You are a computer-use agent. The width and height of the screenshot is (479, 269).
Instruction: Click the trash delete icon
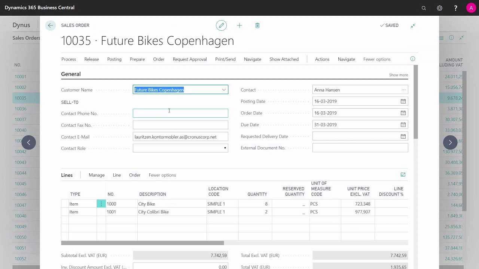pos(257,25)
